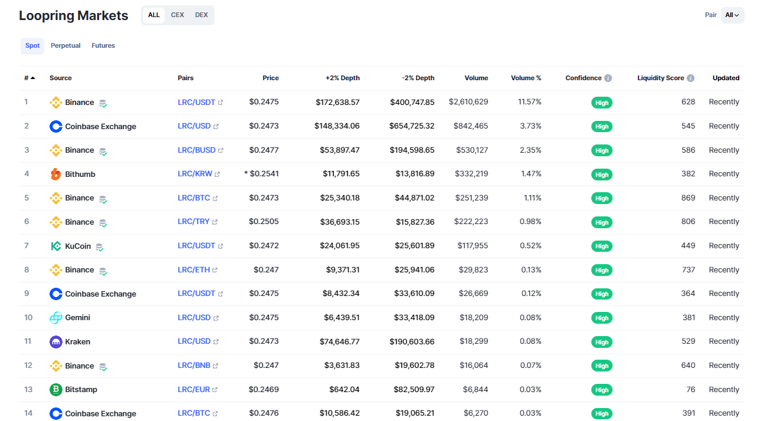
Task: Click the Confidence column info icon
Action: [608, 78]
